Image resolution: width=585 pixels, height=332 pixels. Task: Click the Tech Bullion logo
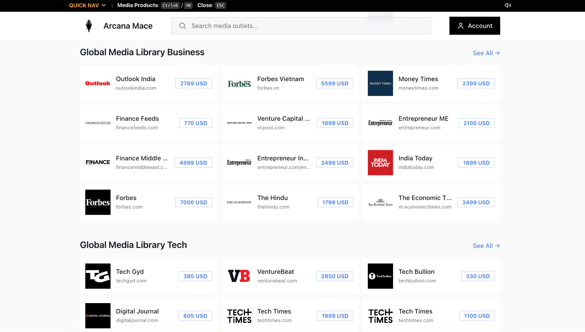click(380, 276)
